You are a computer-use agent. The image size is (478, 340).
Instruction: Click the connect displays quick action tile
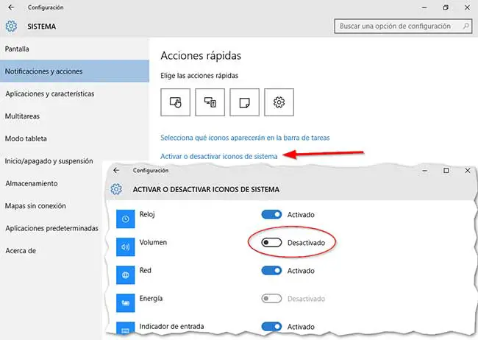[x=210, y=102]
